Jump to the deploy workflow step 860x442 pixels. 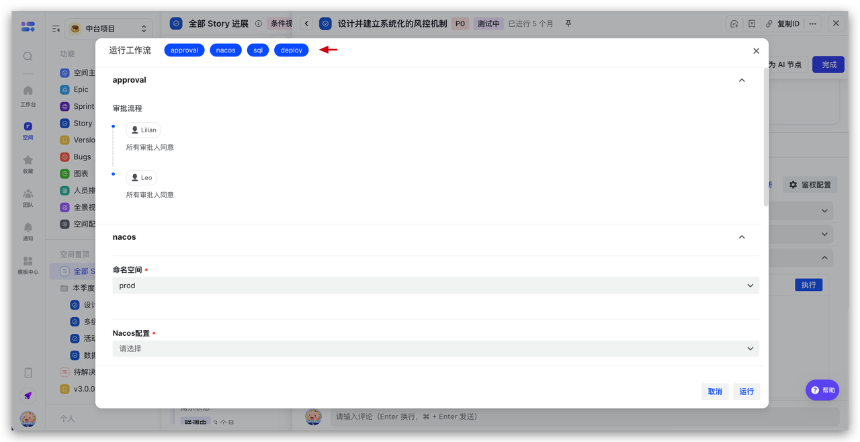292,50
